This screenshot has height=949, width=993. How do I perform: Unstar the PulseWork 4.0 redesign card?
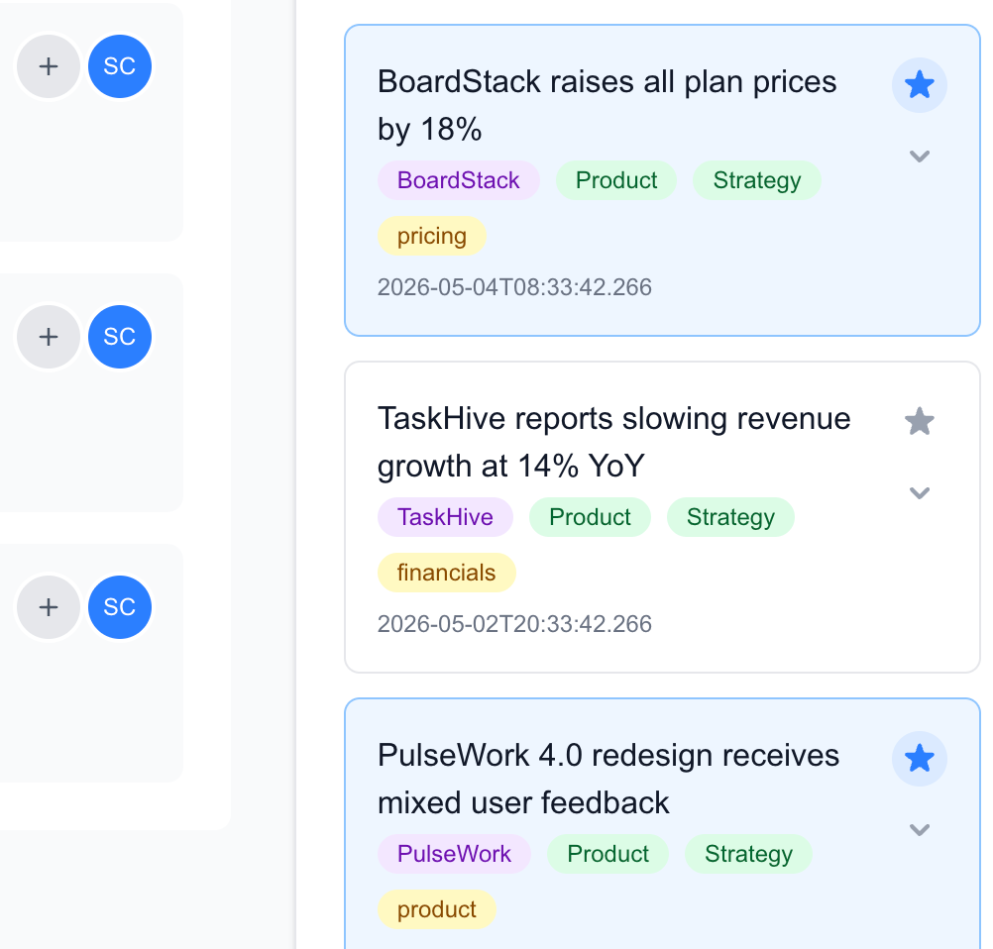(919, 759)
